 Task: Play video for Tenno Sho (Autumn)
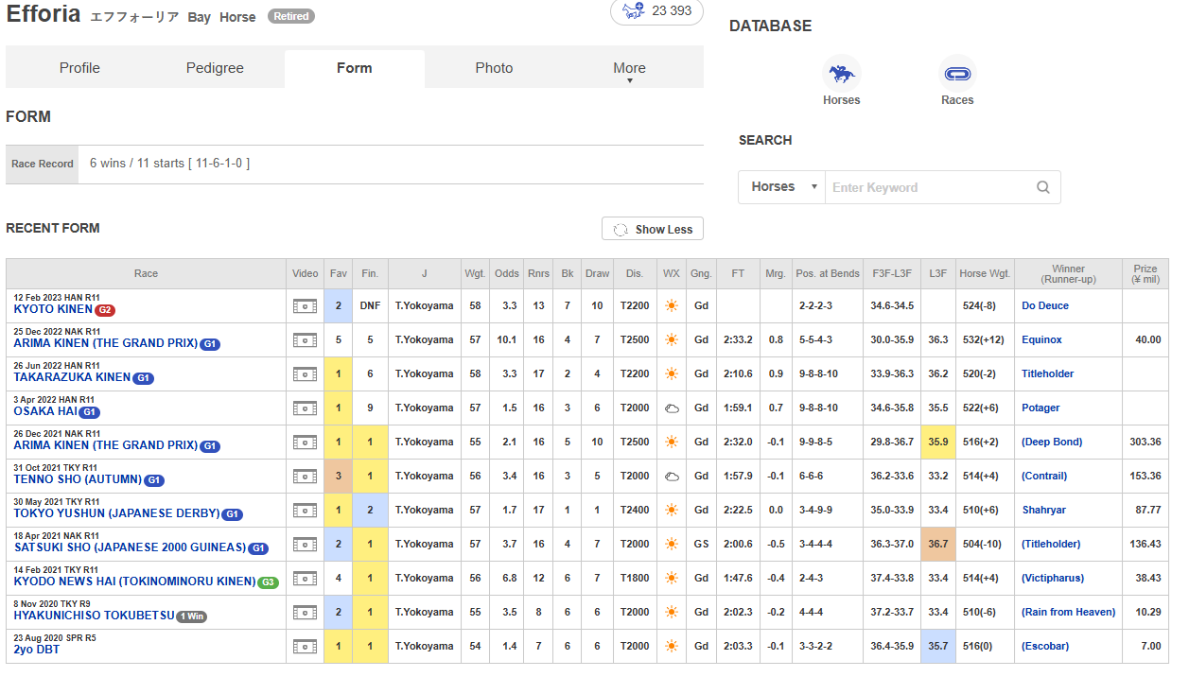point(305,477)
